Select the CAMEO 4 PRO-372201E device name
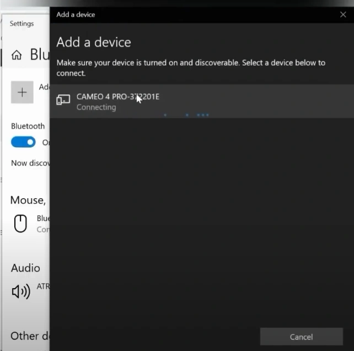Viewport: 354px width, 351px height. point(117,97)
